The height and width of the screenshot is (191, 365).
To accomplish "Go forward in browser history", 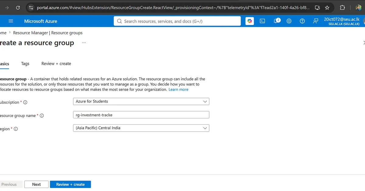I will (x=7, y=8).
